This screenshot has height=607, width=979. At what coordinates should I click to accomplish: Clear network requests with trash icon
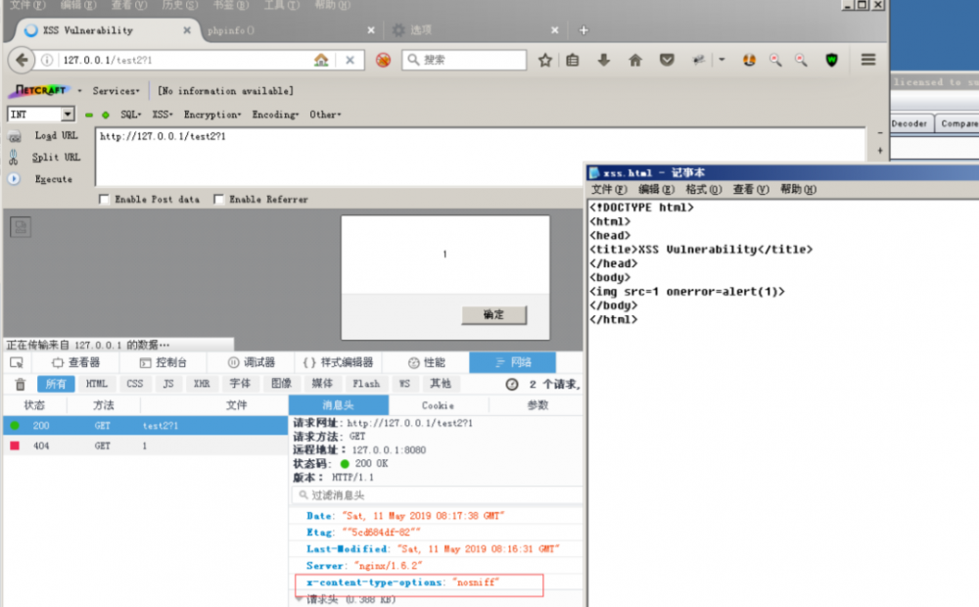20,384
